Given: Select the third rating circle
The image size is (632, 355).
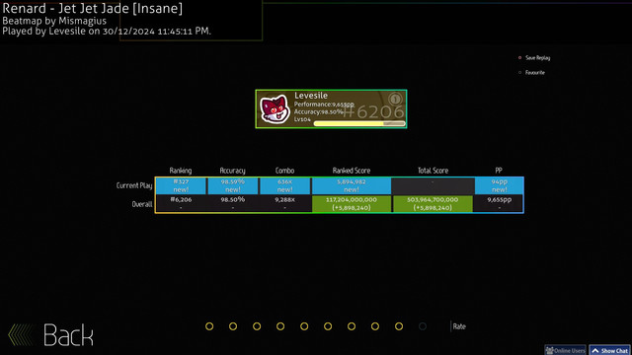Looking at the screenshot, I should [x=257, y=326].
